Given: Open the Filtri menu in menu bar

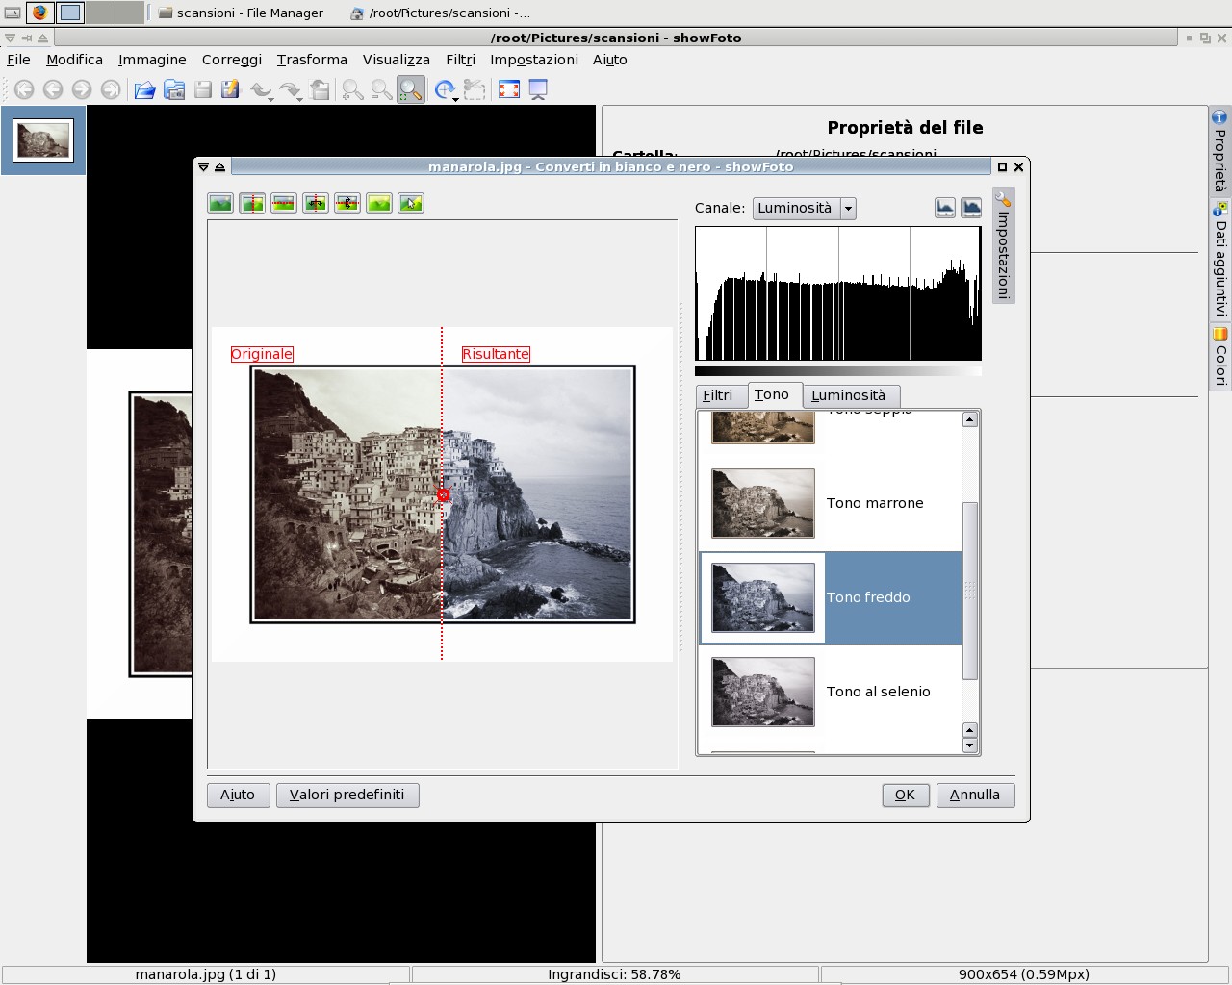Looking at the screenshot, I should [x=460, y=60].
